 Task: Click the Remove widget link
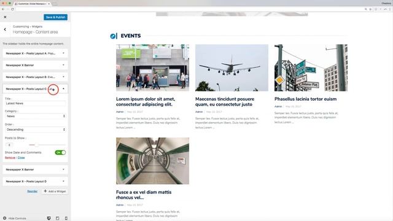pos(10,158)
